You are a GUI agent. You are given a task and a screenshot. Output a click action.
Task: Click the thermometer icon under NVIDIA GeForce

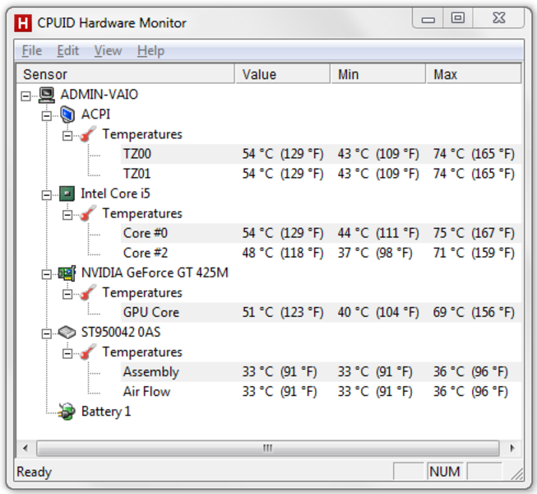88,293
